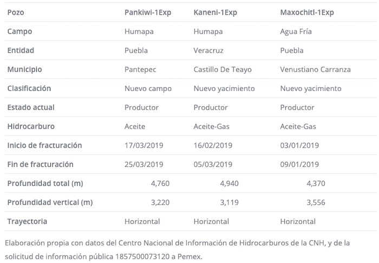Select the 17/03/2019 start date cell
The image size is (379, 263).
[x=143, y=145]
